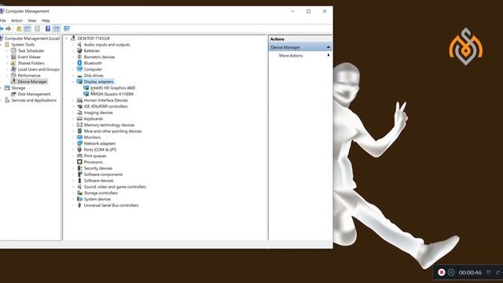Select the System devices category
This screenshot has height=283, width=503.
[97, 199]
